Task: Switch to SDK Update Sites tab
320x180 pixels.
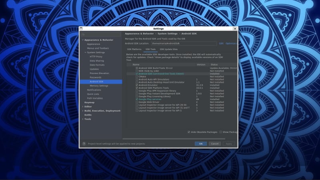Action: coord(168,49)
